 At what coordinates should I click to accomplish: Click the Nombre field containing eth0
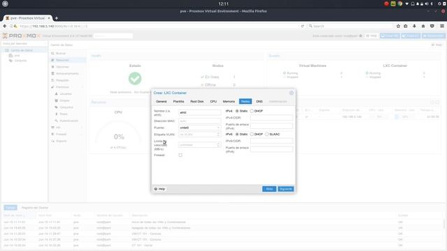point(200,113)
